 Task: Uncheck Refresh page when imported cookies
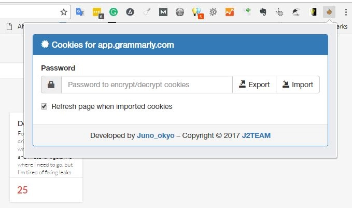pyautogui.click(x=44, y=106)
